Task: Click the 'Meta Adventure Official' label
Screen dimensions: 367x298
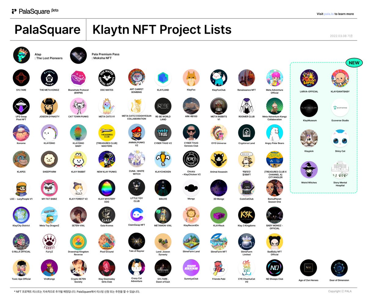Action: coord(275,91)
